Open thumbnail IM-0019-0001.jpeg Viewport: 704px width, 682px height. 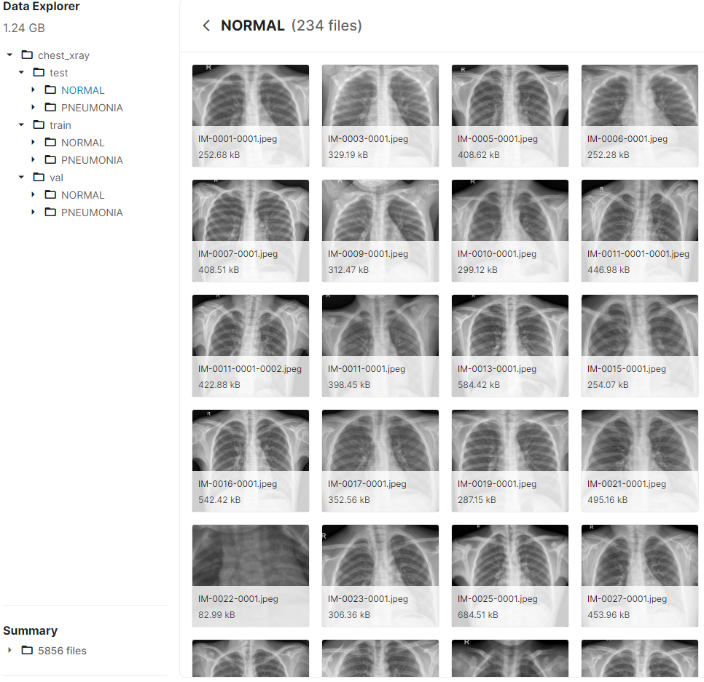[x=510, y=461]
